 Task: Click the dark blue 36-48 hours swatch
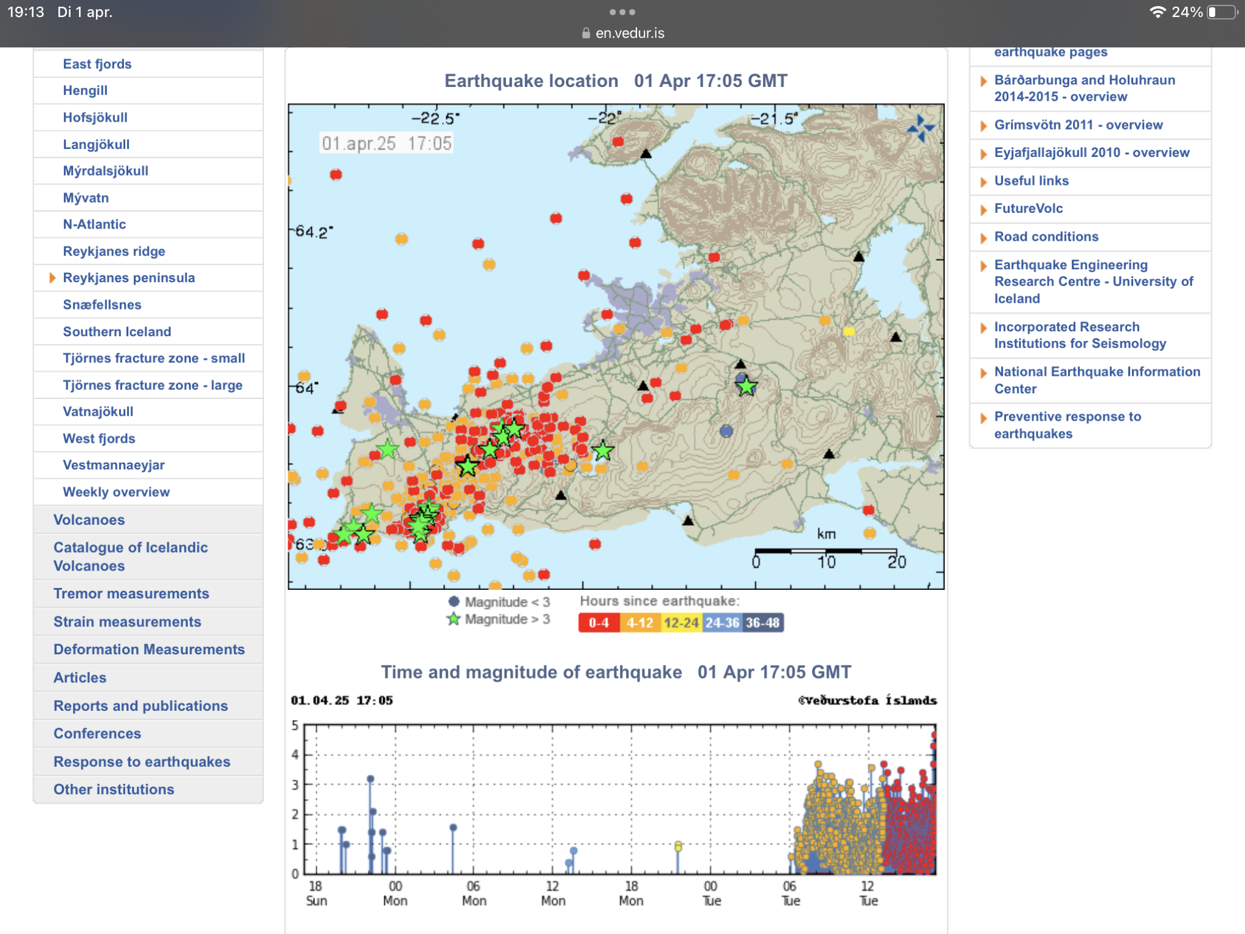[763, 623]
